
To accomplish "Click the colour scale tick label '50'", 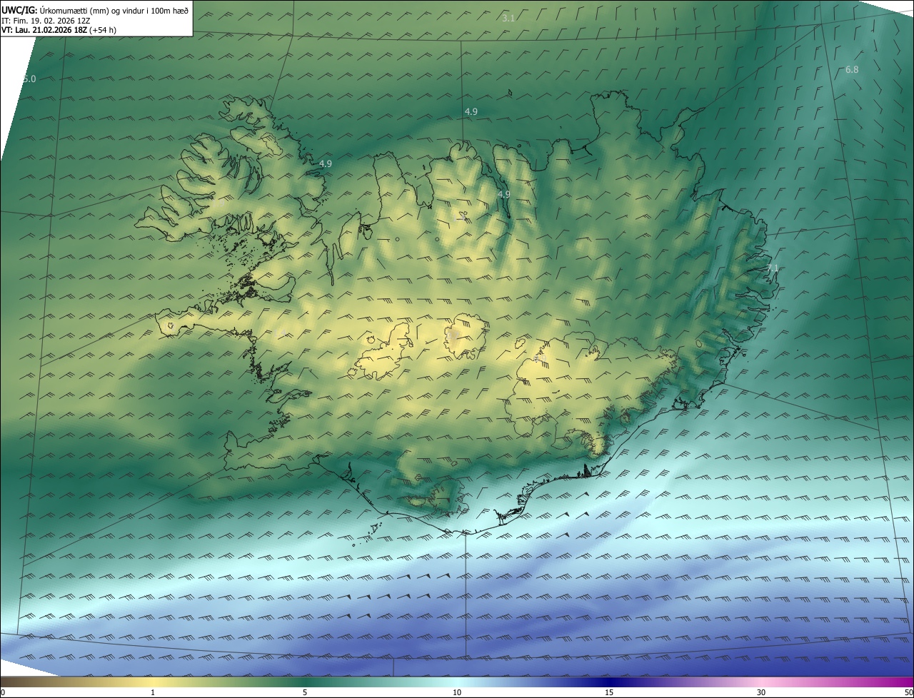I will coord(908,692).
